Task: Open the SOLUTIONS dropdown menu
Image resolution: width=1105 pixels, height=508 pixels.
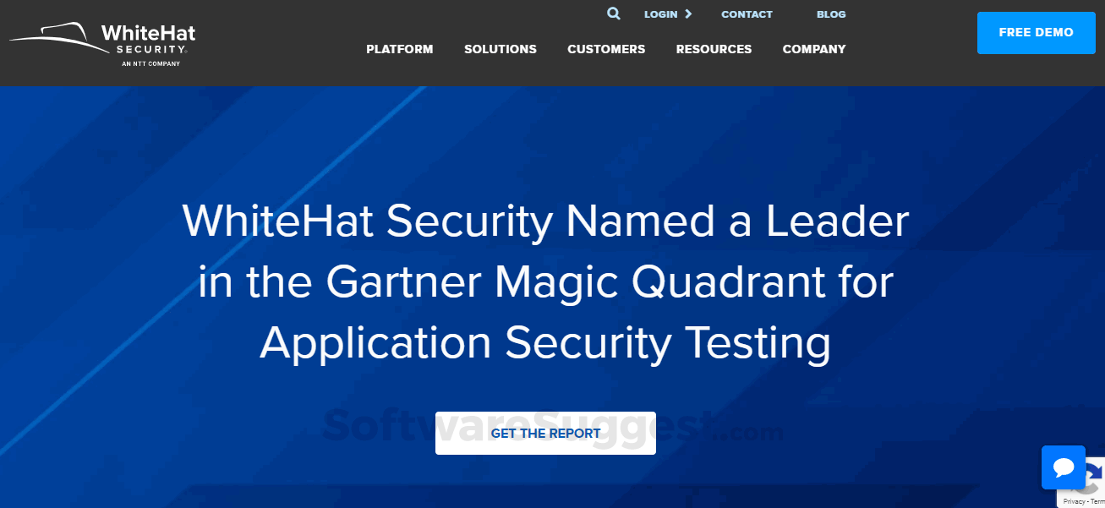Action: pos(500,49)
